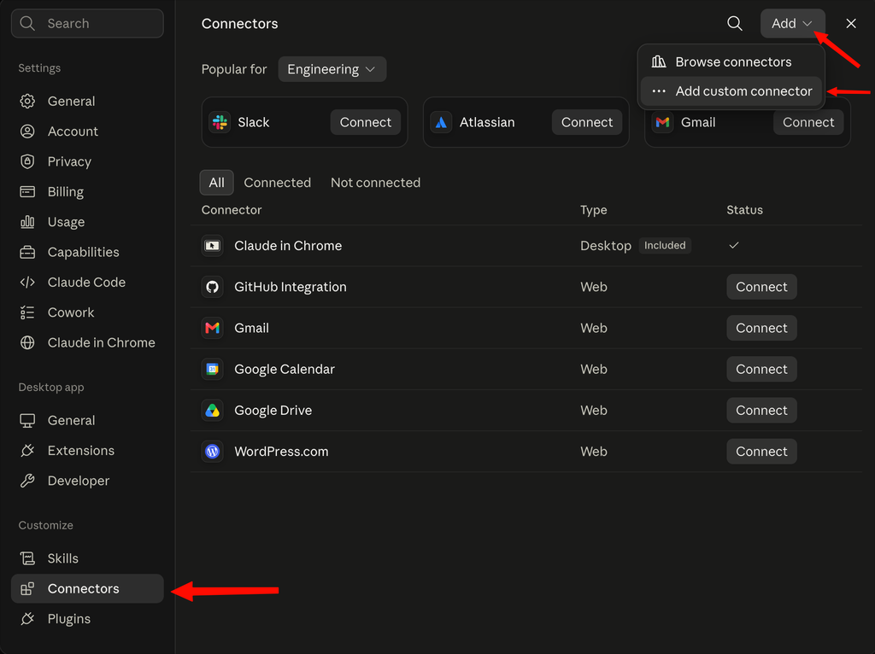Connect GitHub Integration
The height and width of the screenshot is (654, 875).
pos(761,287)
